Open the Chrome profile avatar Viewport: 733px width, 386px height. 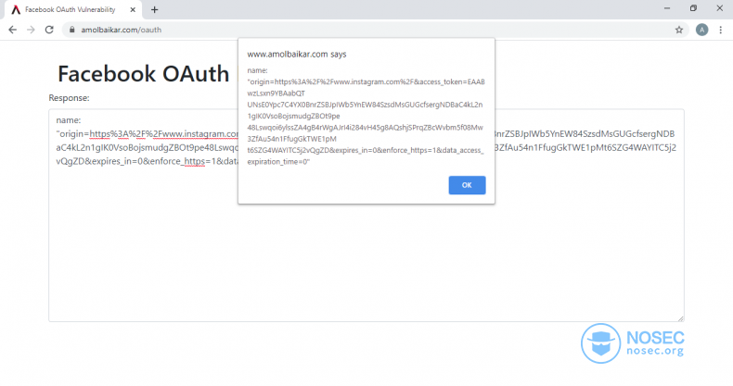[x=701, y=30]
